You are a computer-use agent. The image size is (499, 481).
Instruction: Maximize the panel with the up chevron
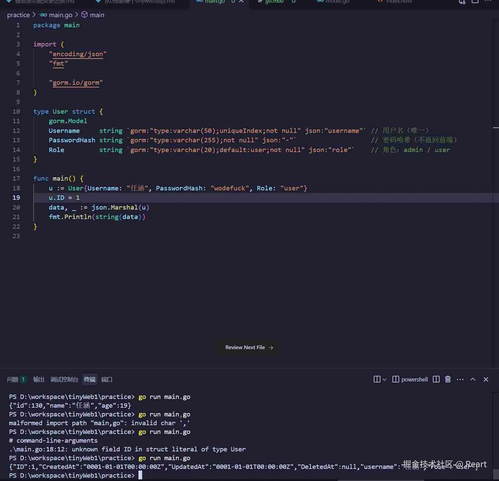point(473,379)
